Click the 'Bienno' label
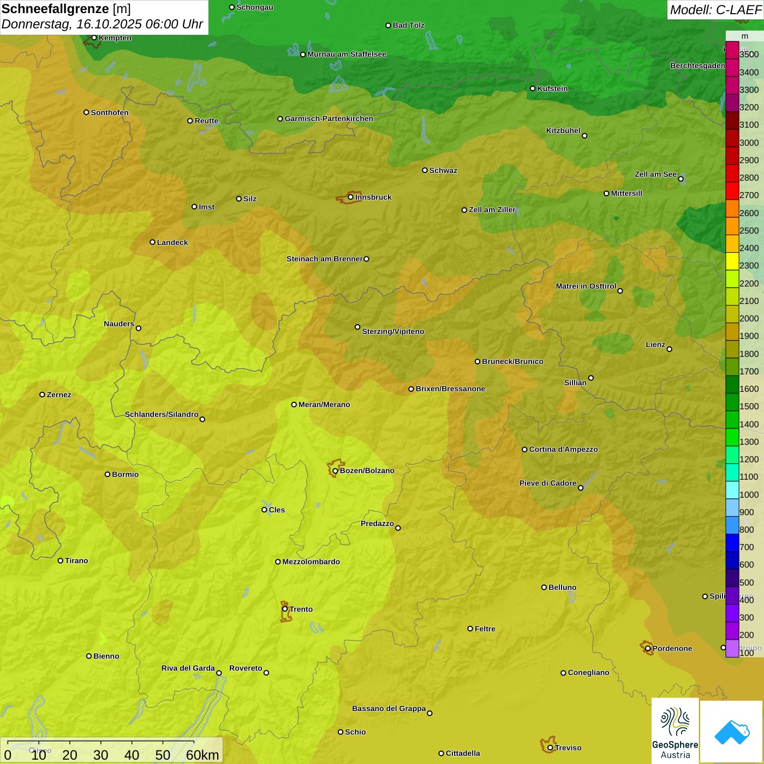764x764 pixels. coord(106,656)
